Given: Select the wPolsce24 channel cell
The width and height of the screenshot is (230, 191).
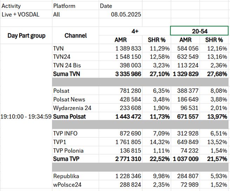Looking at the screenshot, I should (67, 184).
